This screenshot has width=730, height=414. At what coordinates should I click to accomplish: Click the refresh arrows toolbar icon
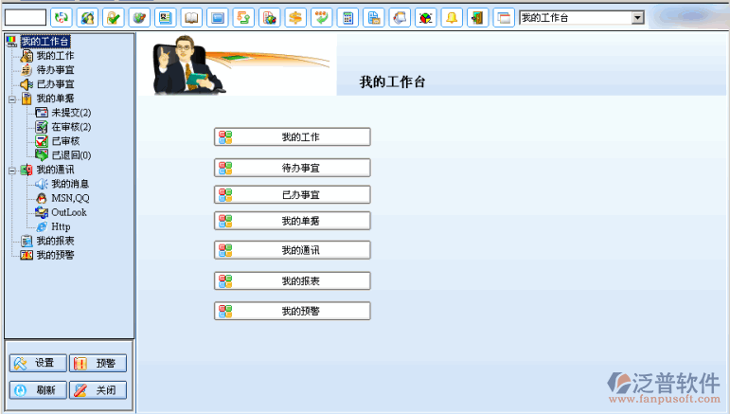click(x=61, y=18)
